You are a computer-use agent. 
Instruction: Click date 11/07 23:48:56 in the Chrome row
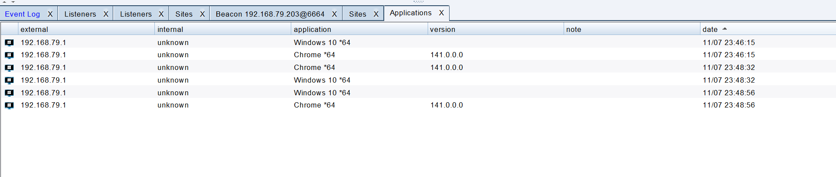pos(729,105)
